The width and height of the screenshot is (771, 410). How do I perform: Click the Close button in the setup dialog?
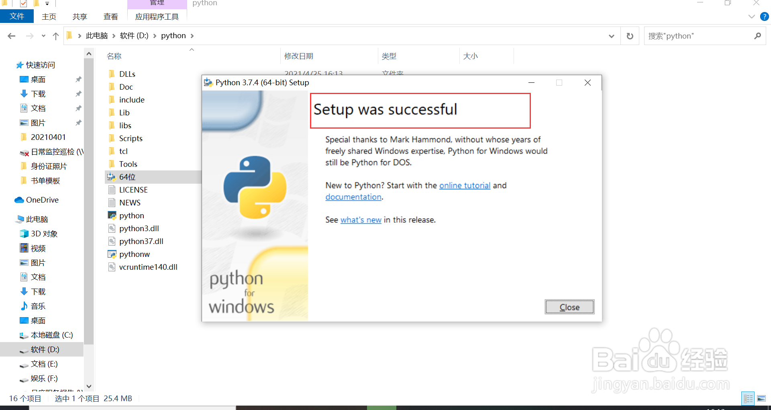569,307
